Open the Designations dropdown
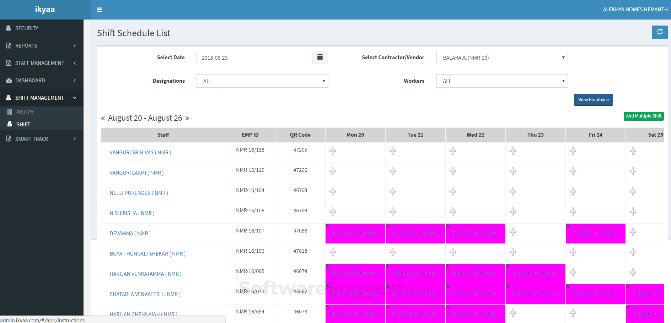The image size is (671, 323). (262, 81)
